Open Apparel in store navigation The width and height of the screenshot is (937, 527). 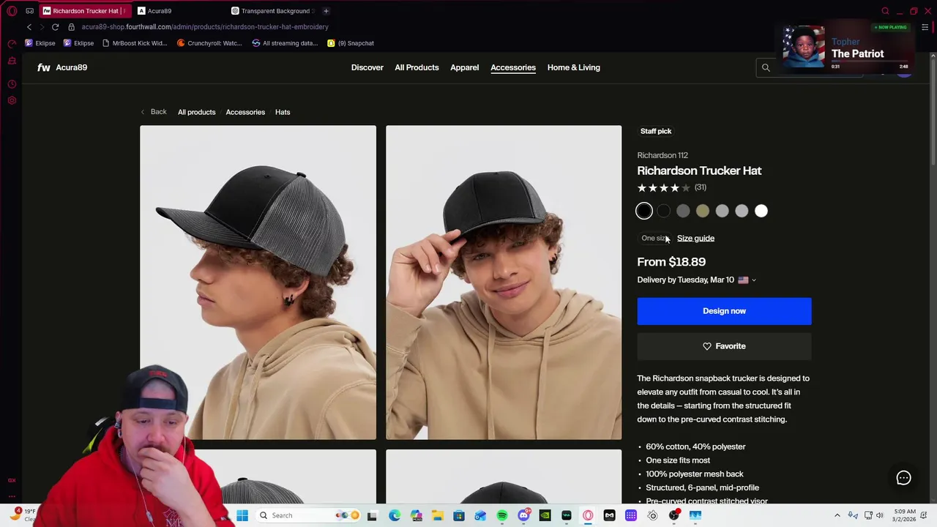pyautogui.click(x=465, y=67)
